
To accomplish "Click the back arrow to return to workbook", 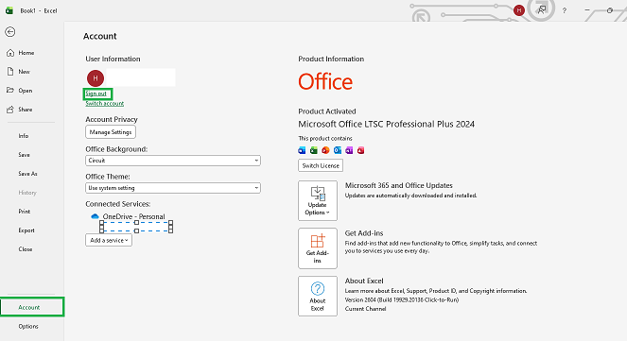I will [10, 32].
